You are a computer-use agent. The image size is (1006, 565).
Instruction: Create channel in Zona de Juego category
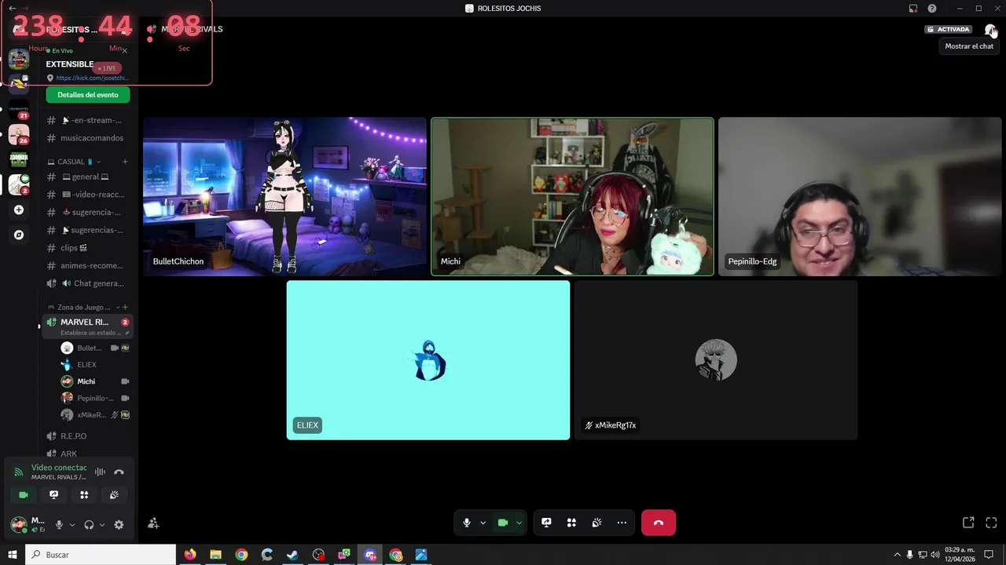pyautogui.click(x=125, y=308)
